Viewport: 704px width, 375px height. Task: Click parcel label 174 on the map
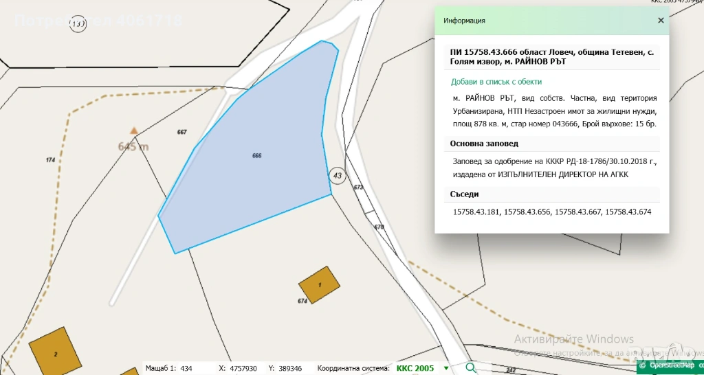coord(50,160)
